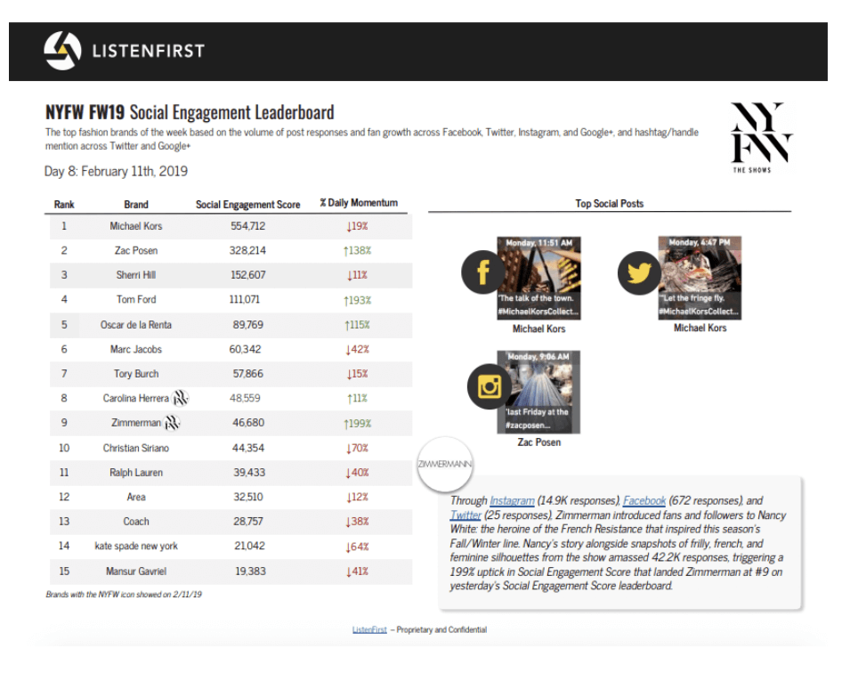Click the score 19,383
The image size is (842, 673).
tap(250, 572)
